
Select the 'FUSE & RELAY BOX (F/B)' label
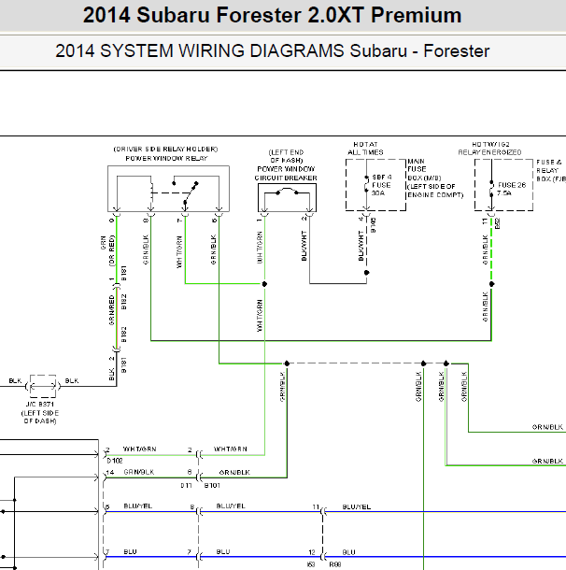click(551, 170)
